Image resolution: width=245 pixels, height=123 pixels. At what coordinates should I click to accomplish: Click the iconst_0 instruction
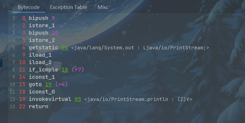(x=42, y=92)
